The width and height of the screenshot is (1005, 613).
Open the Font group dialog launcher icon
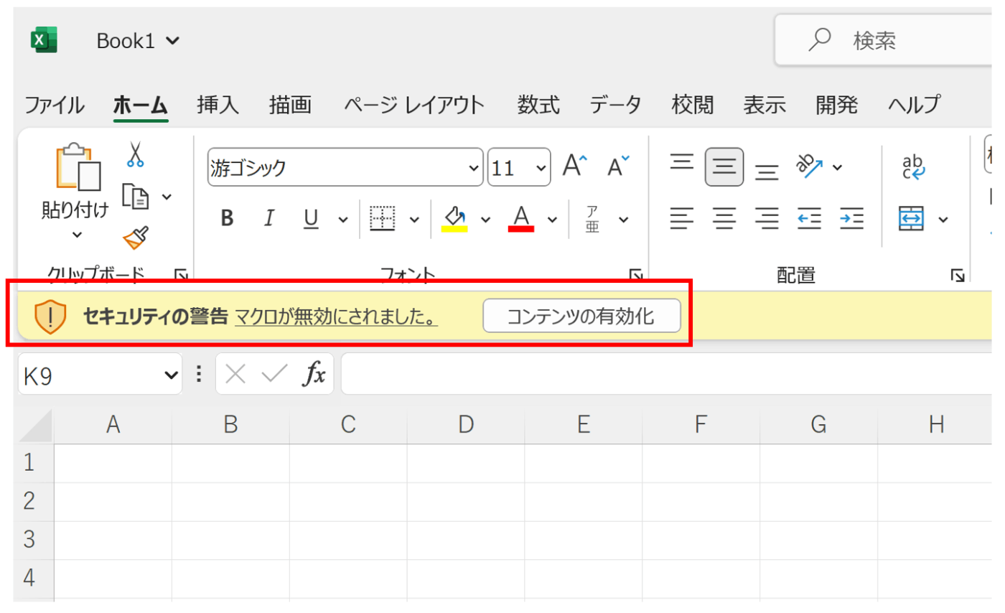(x=635, y=273)
